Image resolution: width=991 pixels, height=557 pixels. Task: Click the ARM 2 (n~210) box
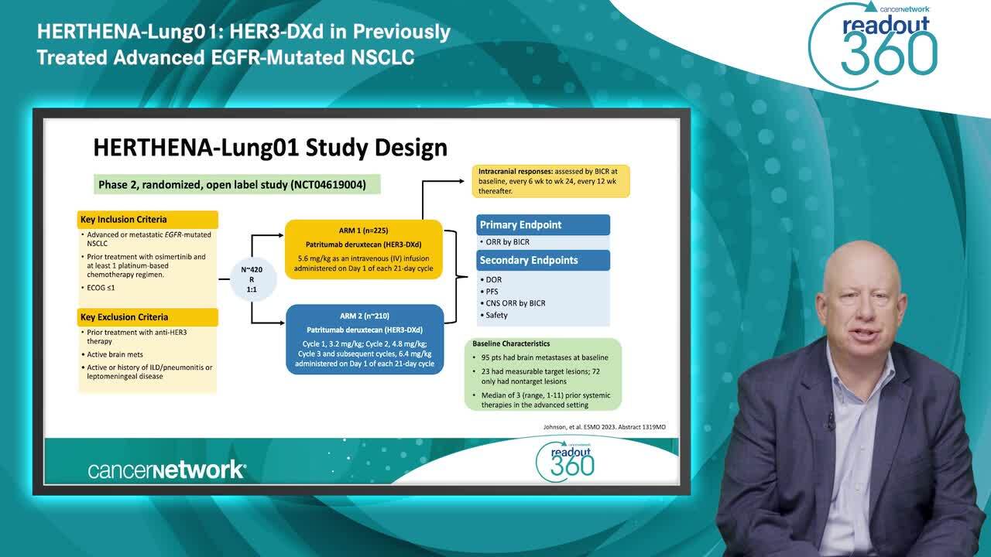coord(365,340)
